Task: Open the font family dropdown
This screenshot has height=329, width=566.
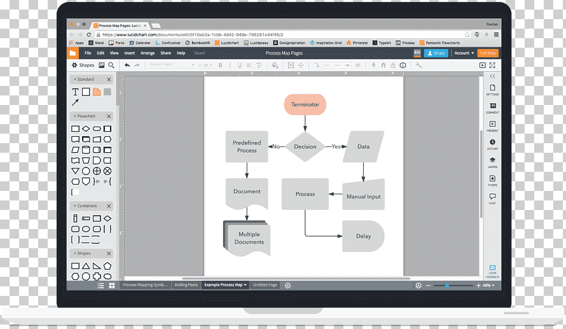Action: click(172, 65)
